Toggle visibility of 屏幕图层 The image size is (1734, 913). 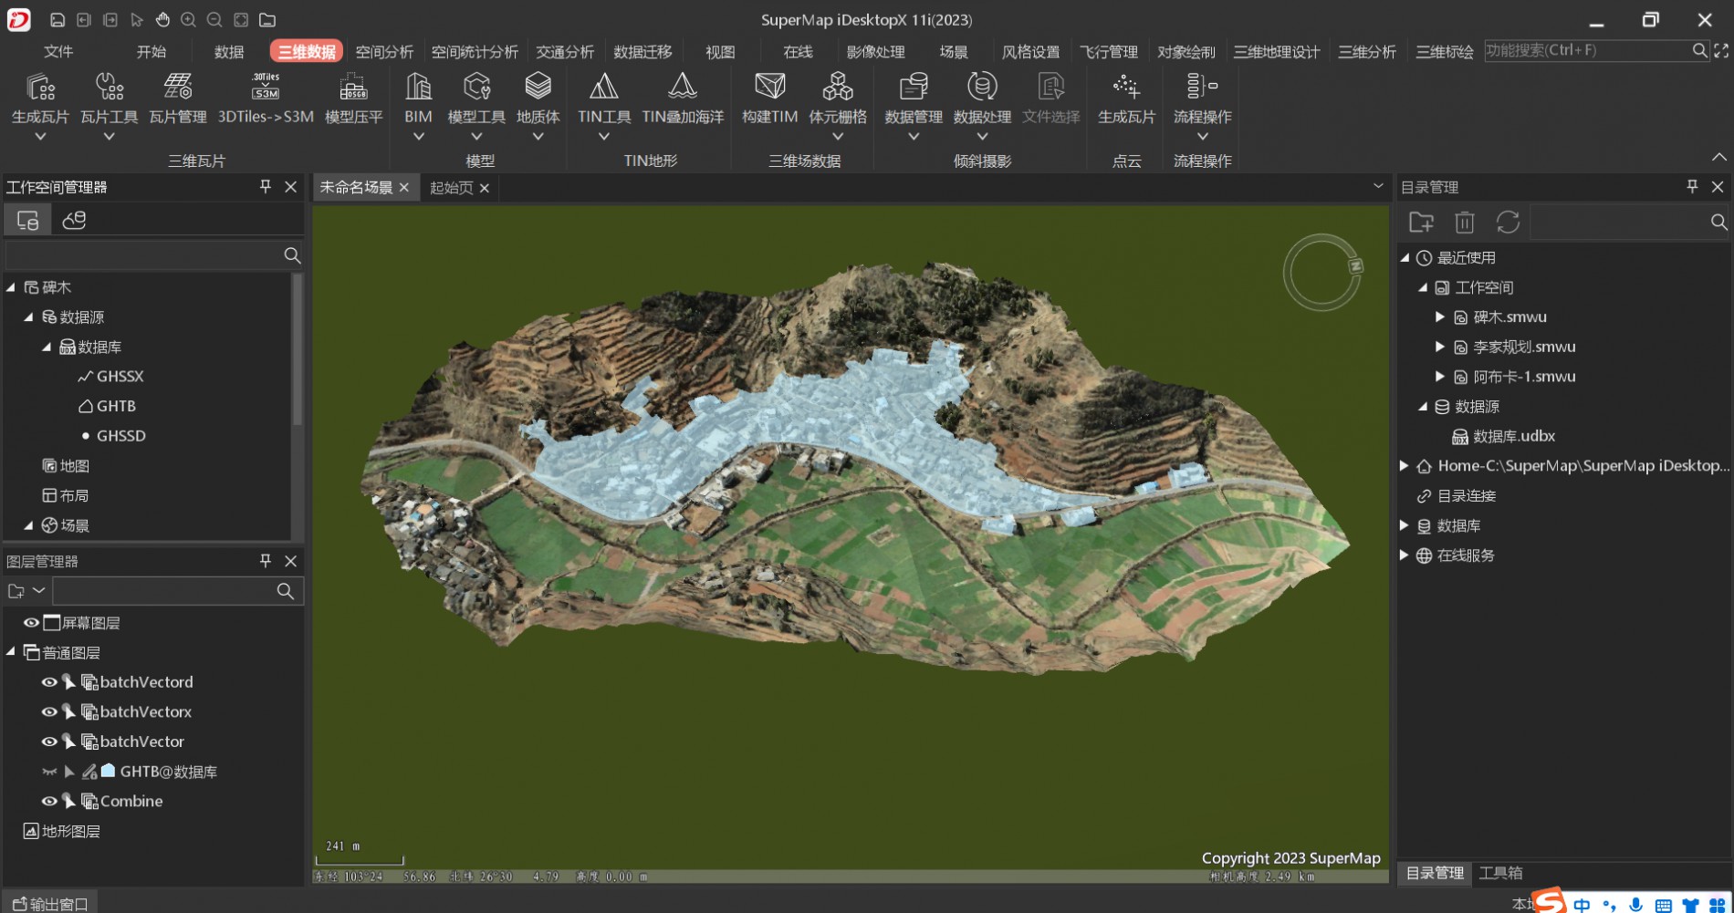pos(31,623)
